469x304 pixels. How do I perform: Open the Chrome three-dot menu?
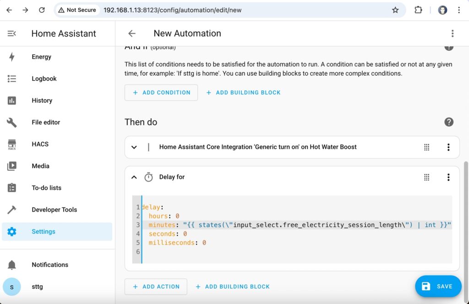[x=459, y=10]
